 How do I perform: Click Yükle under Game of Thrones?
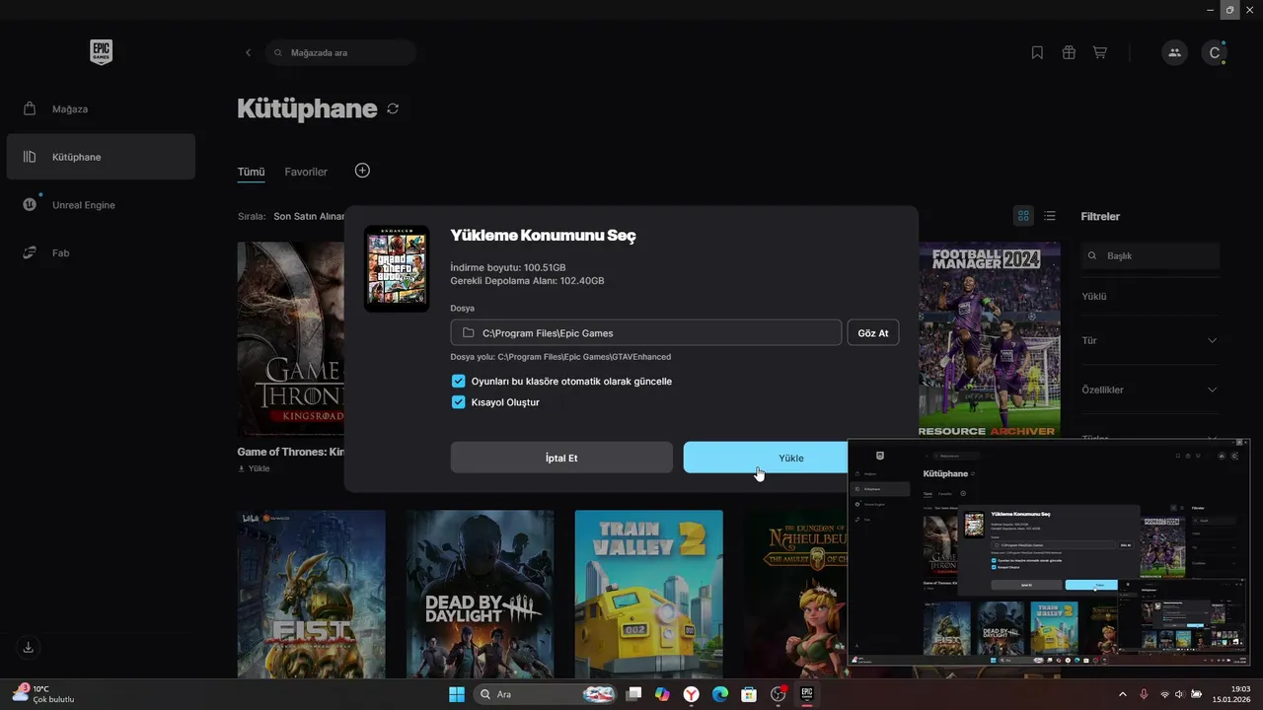pyautogui.click(x=254, y=468)
